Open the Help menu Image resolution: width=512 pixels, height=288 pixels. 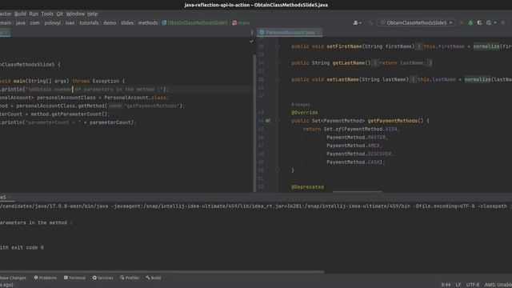[93, 14]
